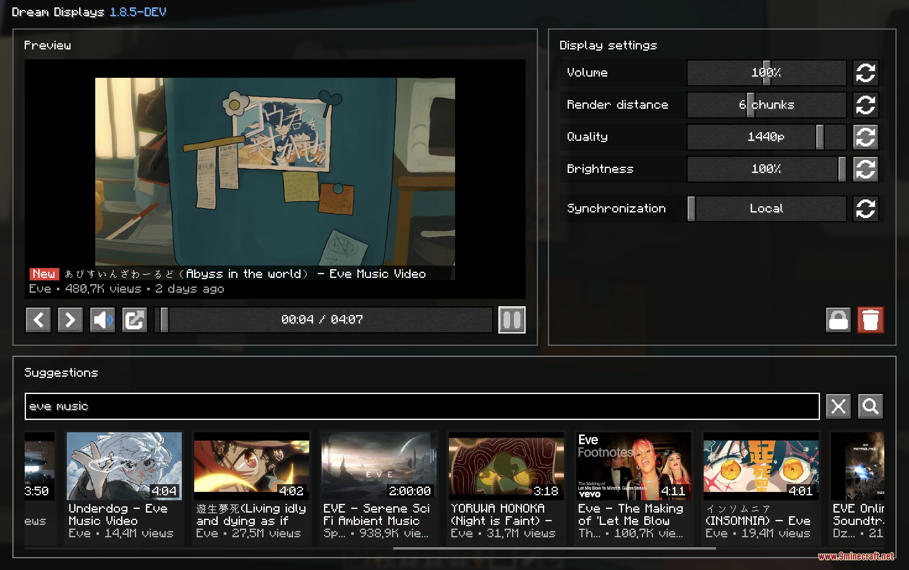Adjust the Brightness 100% slider

[x=766, y=169]
